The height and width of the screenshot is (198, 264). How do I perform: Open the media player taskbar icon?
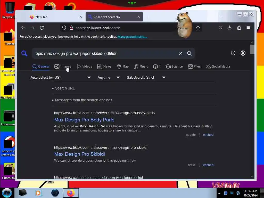[x=38, y=193]
